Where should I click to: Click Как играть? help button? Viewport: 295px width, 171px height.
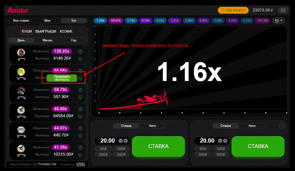pyautogui.click(x=233, y=10)
